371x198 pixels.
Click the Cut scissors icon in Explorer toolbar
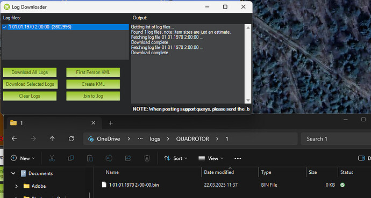point(52,158)
